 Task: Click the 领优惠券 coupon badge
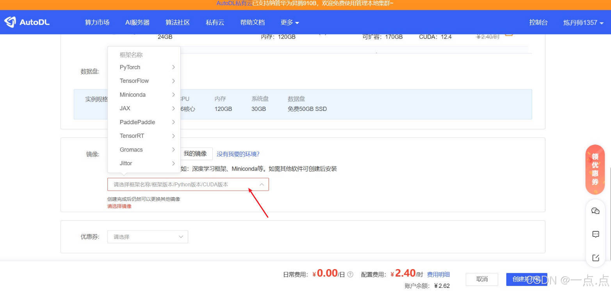click(x=595, y=170)
